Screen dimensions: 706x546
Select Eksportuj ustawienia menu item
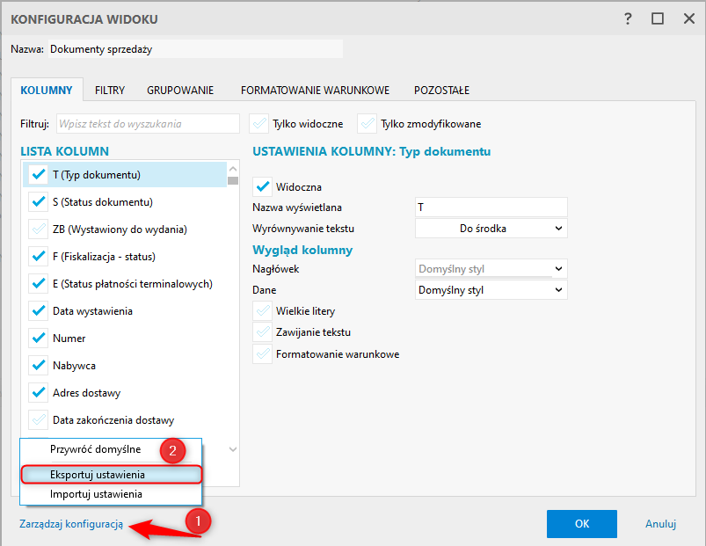tap(98, 474)
